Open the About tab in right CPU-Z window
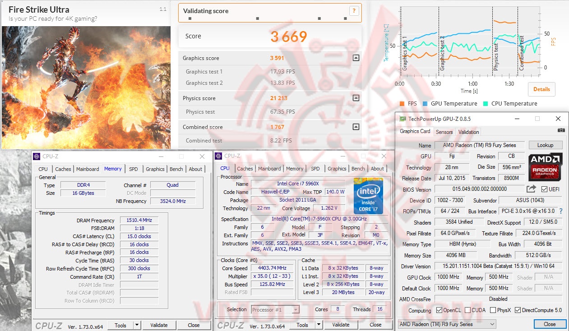This screenshot has width=569, height=331. tap(377, 169)
